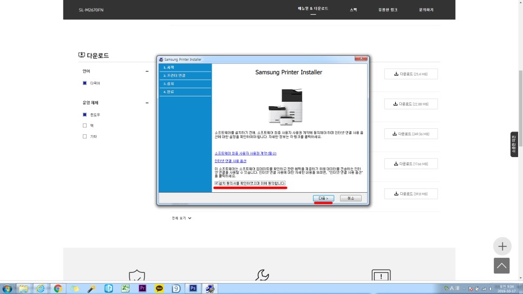Click the volume speaker tray icon

491,289
